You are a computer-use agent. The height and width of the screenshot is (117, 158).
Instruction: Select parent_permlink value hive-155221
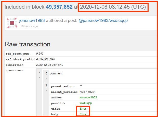pyautogui.click(x=88, y=92)
